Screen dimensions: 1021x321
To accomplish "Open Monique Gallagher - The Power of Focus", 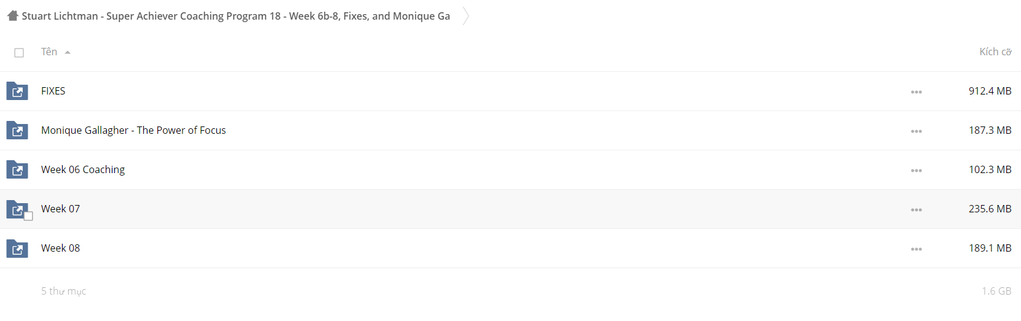I will [x=133, y=130].
